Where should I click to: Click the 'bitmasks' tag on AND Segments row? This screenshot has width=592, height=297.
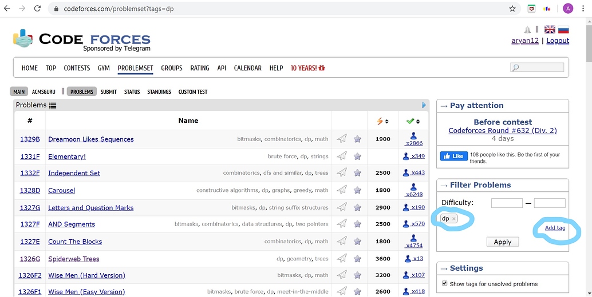186,224
